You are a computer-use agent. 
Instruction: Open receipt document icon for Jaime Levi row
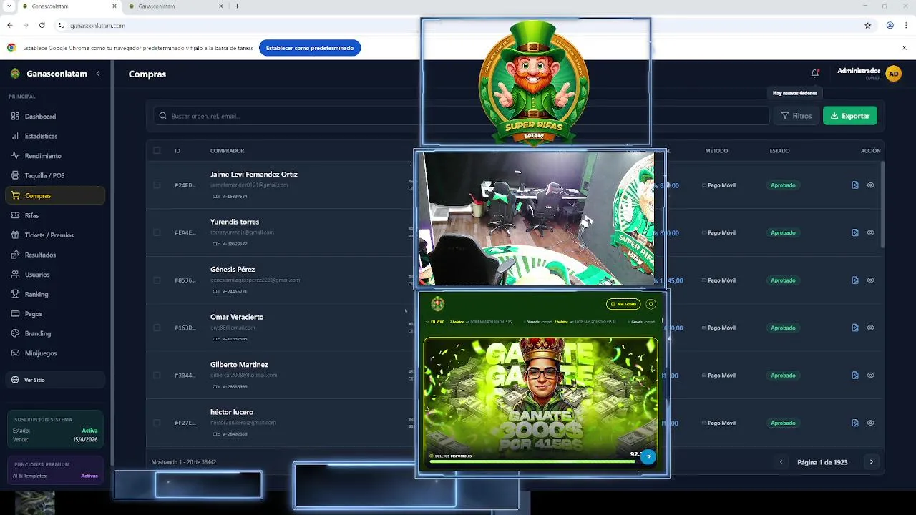855,185
